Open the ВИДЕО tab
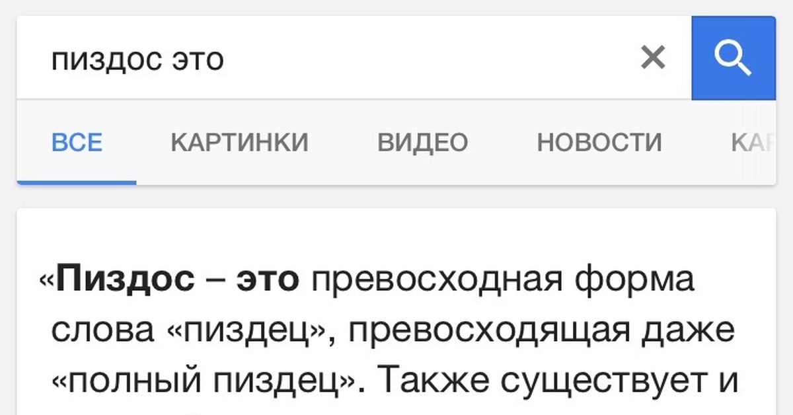The height and width of the screenshot is (415, 793). click(x=423, y=142)
